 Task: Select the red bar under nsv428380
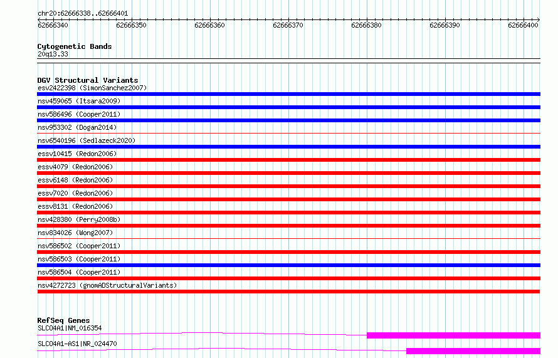[288, 226]
